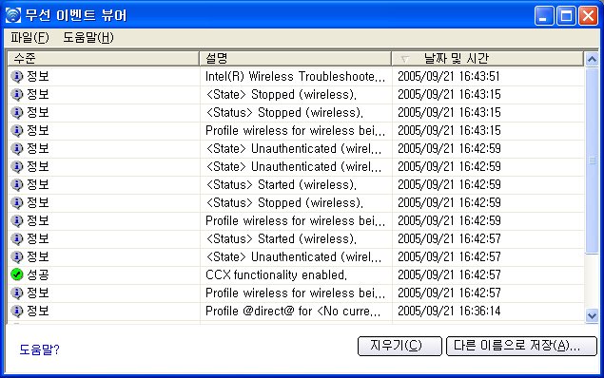Image resolution: width=604 pixels, height=378 pixels.
Task: Select 'Intel(R) Wireless Troubleshoote...' description
Action: click(295, 77)
